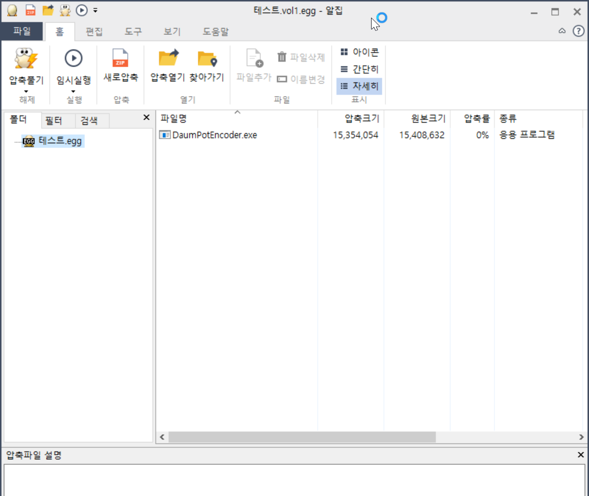Switch to the 홈 ribbon tab
This screenshot has width=589, height=496.
[59, 32]
